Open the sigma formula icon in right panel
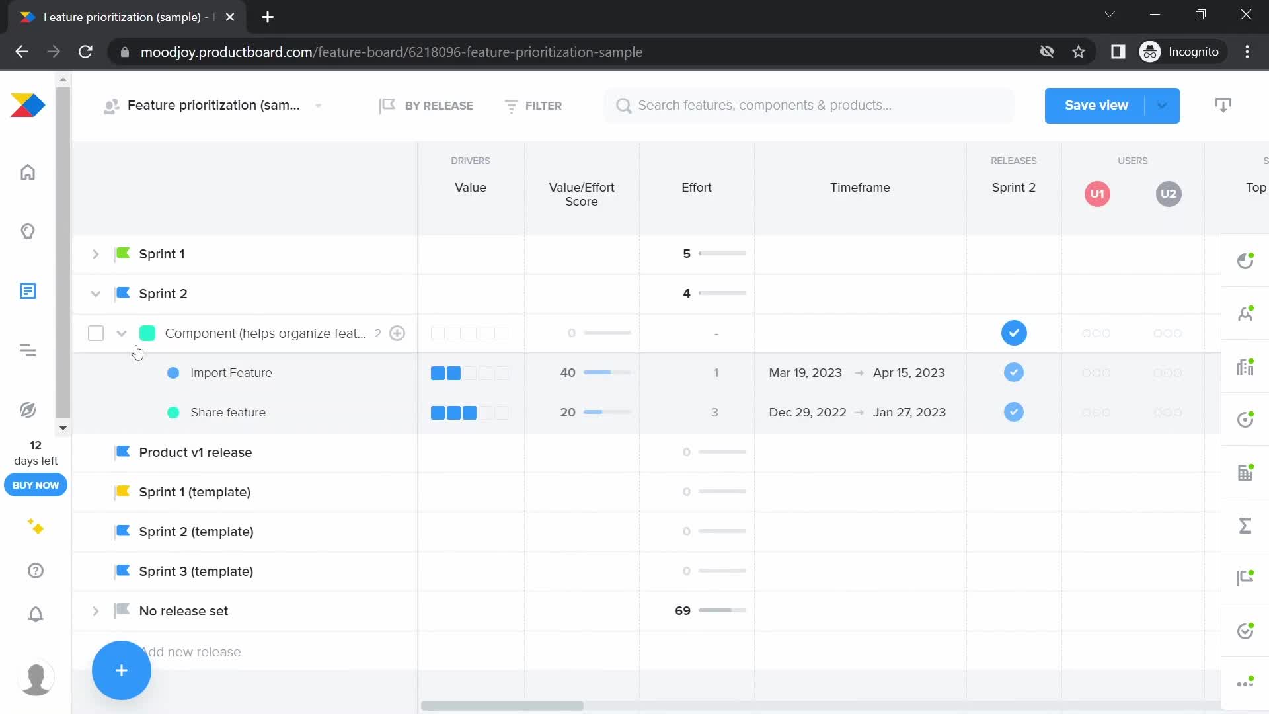 click(1245, 525)
